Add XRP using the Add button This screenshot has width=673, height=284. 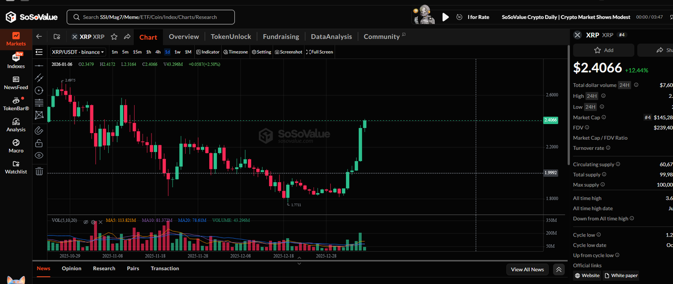pos(603,50)
